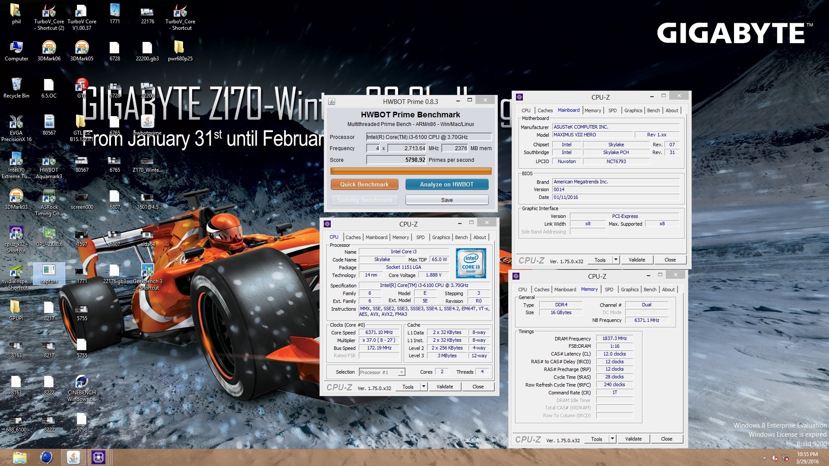The height and width of the screenshot is (466, 829).
Task: Open hwbotprime Java icon
Action: (148, 126)
